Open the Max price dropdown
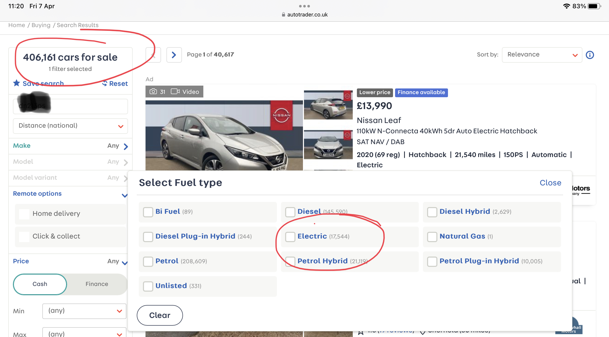This screenshot has height=337, width=609. (x=84, y=333)
